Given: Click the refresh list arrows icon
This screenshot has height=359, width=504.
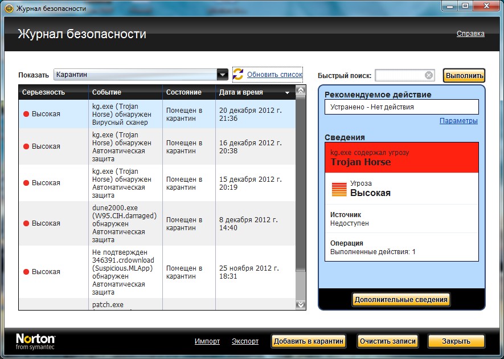Looking at the screenshot, I should click(238, 75).
